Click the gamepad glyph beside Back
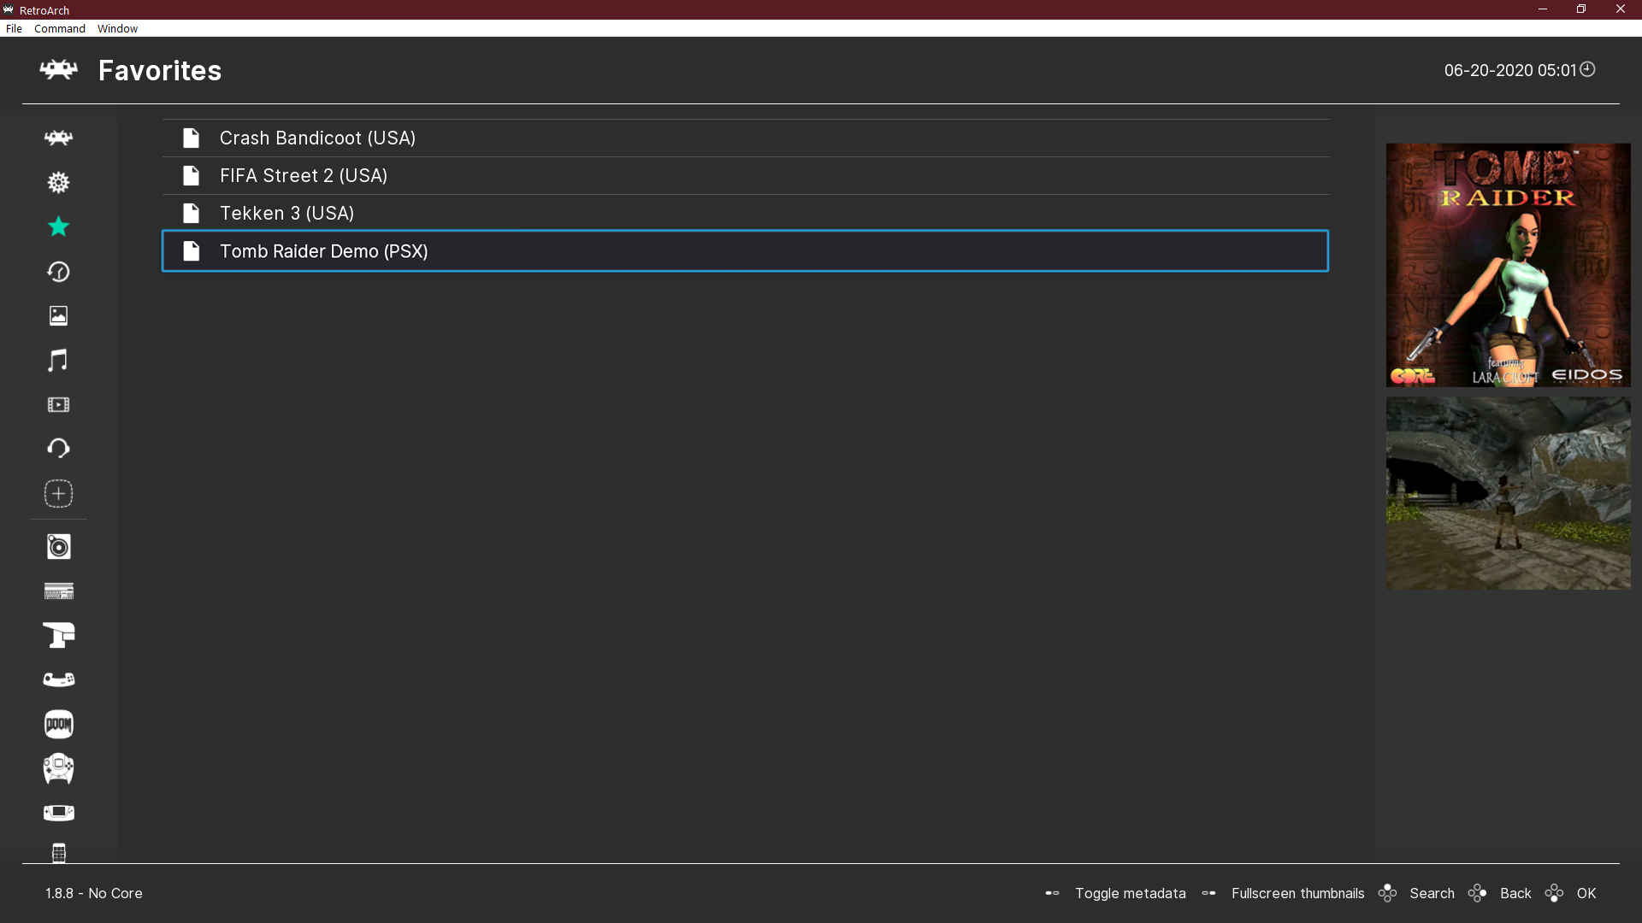Viewport: 1642px width, 923px height. [x=1477, y=893]
